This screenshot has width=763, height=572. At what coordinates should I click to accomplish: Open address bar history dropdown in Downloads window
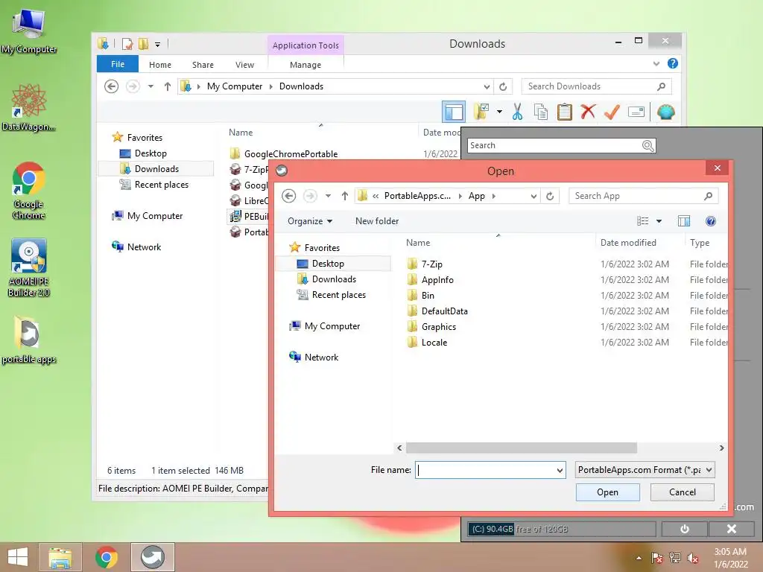pos(487,86)
